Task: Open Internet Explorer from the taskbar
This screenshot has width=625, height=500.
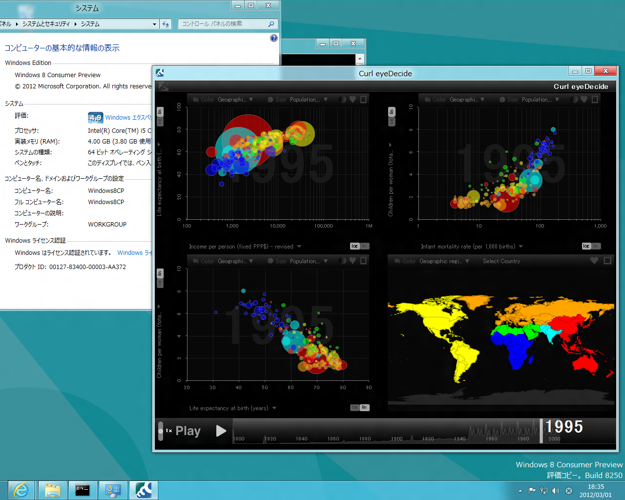Action: 21,490
